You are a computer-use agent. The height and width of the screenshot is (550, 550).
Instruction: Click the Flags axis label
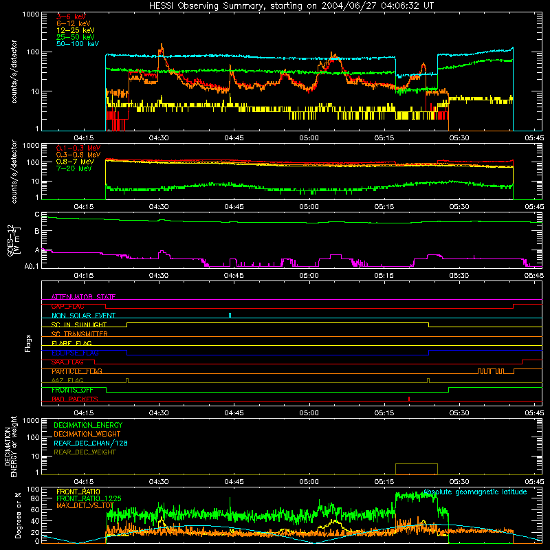pos(28,343)
